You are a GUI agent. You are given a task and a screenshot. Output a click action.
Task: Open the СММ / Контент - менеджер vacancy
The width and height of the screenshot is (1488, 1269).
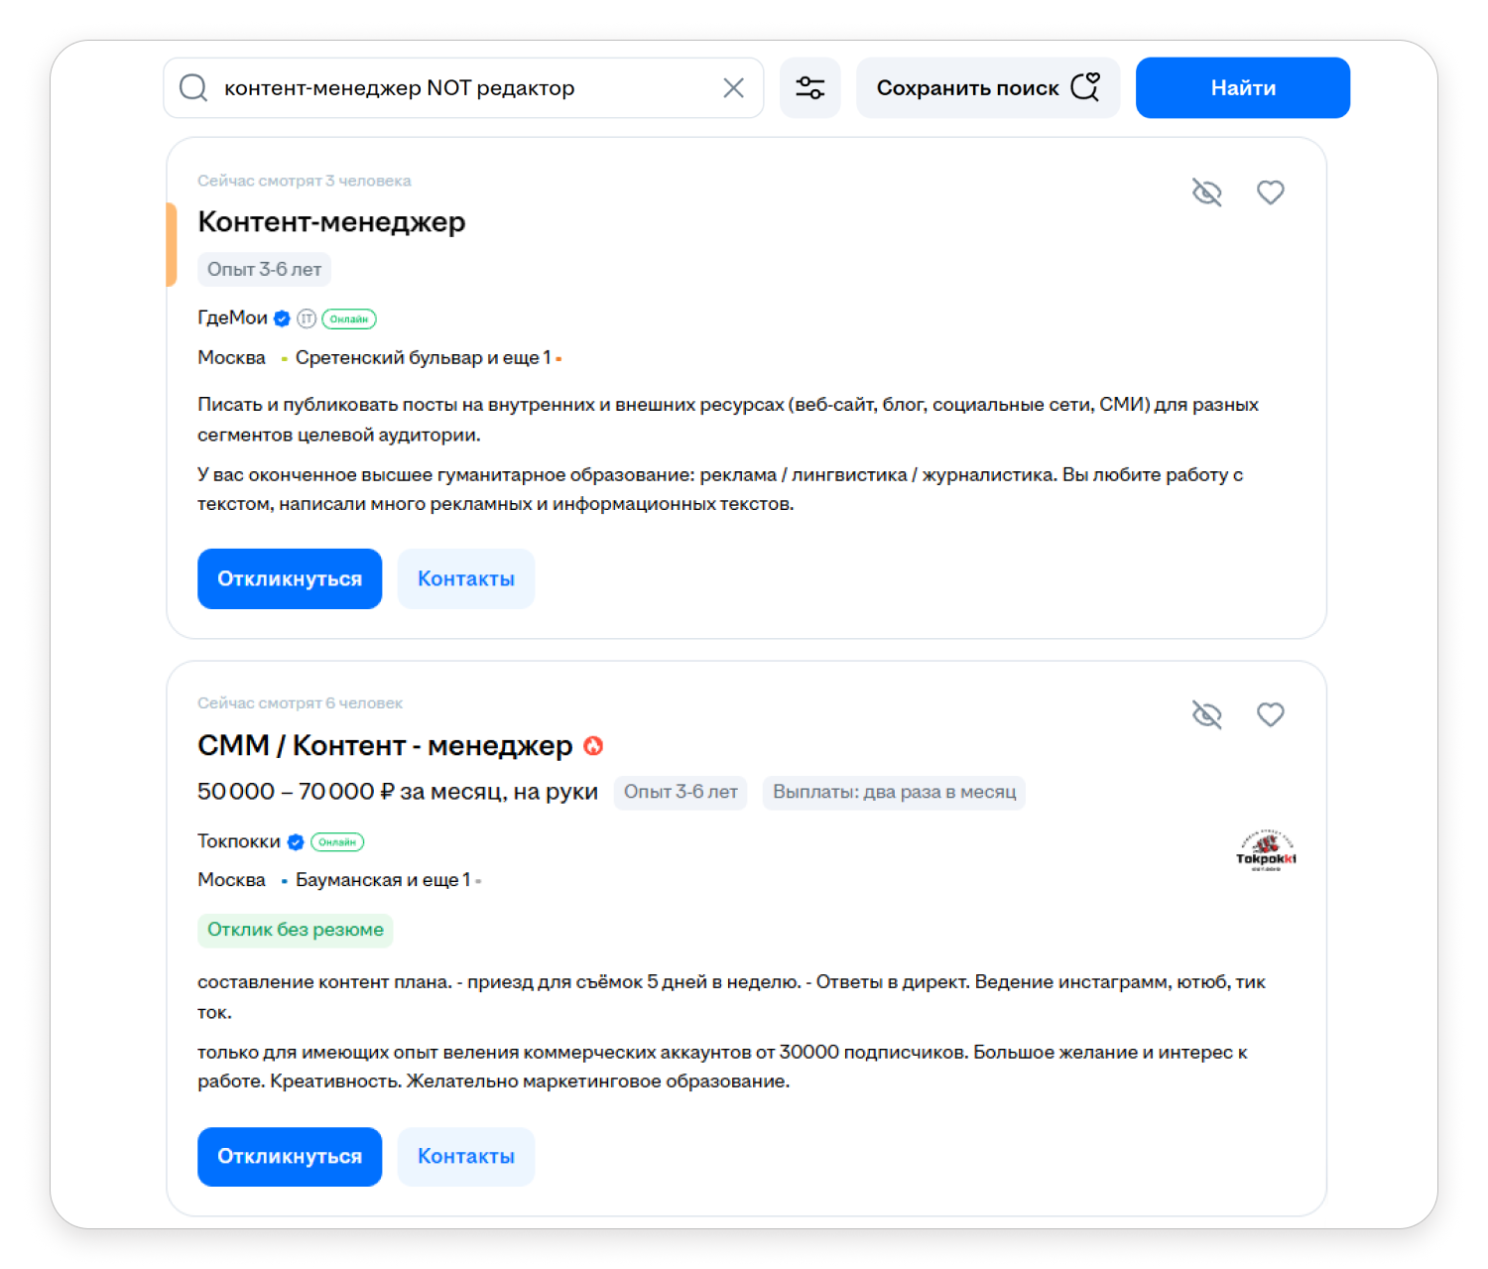tap(385, 745)
